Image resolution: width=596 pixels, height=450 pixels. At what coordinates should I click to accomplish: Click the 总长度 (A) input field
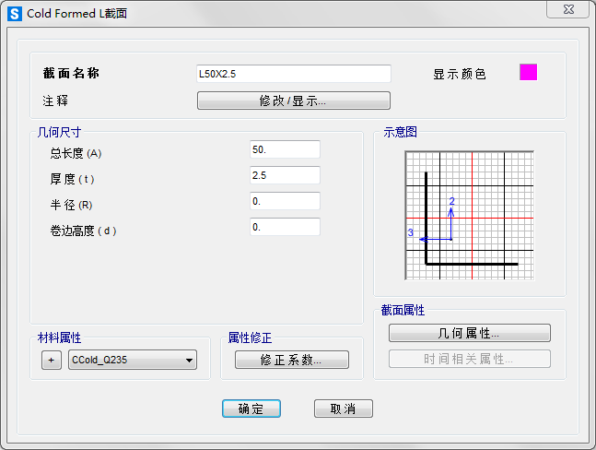click(x=285, y=149)
